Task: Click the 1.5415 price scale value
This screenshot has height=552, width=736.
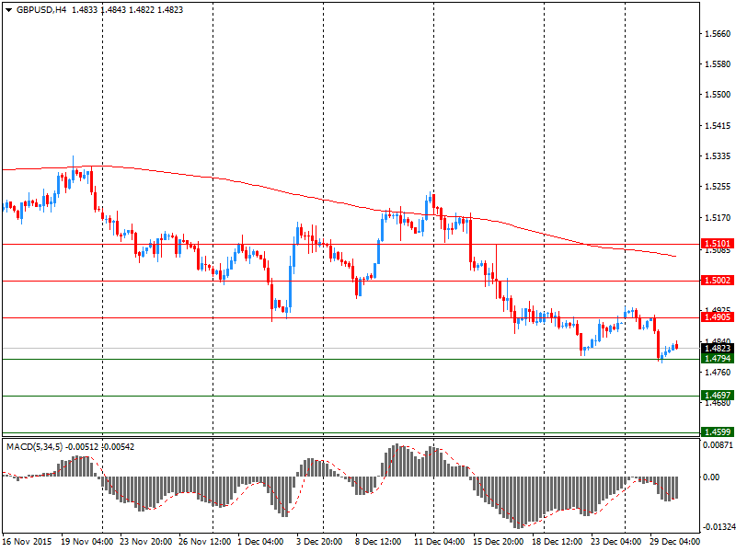Action: point(718,126)
